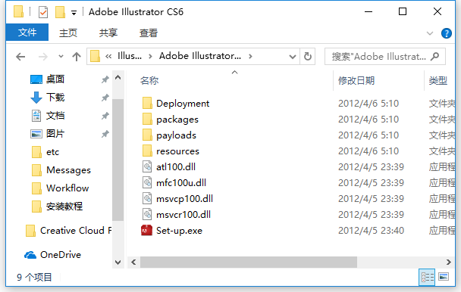
Task: Unpin 图片 using its pin icon
Action: (105, 134)
